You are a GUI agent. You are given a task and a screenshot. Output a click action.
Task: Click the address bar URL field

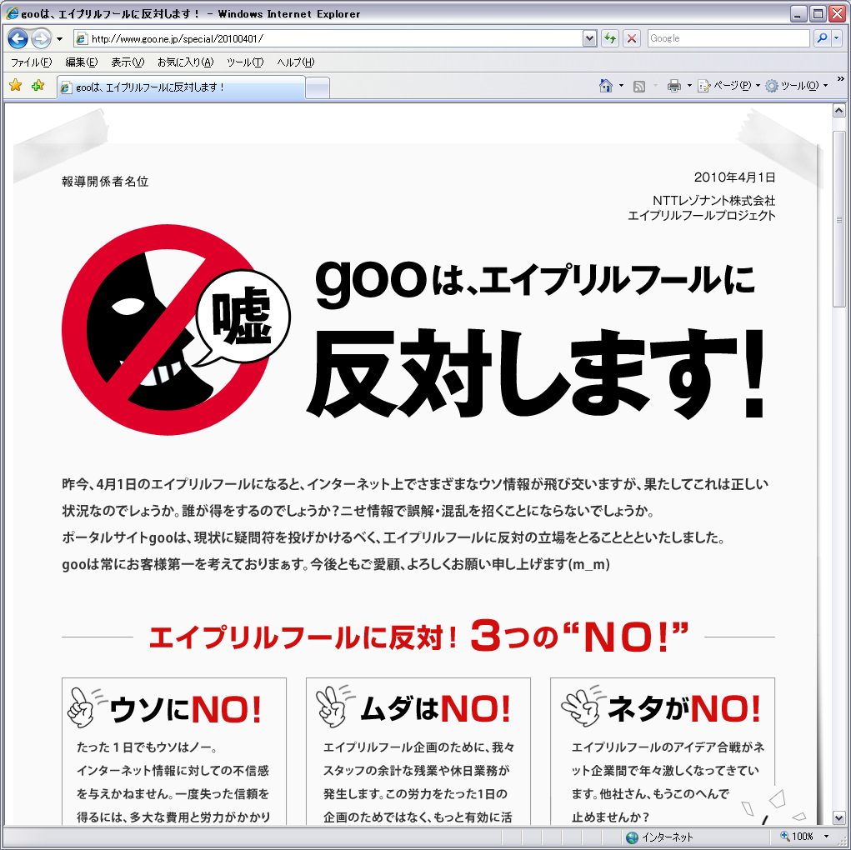pos(335,38)
